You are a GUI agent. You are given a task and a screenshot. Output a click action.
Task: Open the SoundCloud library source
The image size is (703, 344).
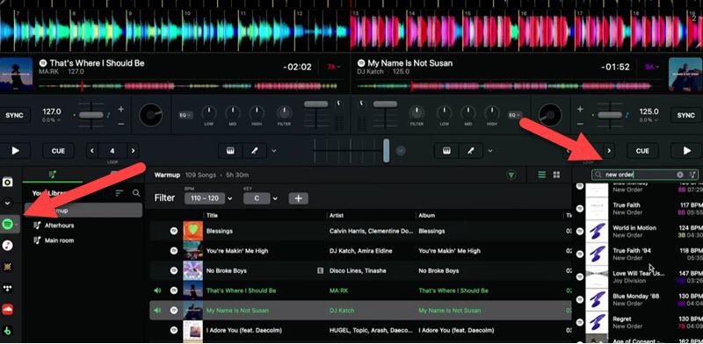(8, 310)
